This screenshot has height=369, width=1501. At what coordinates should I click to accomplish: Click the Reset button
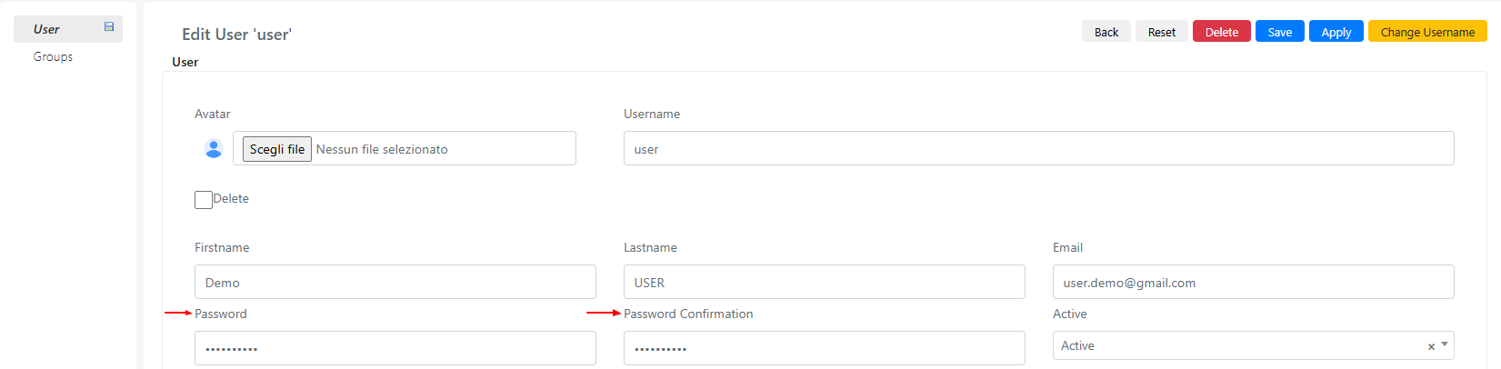1162,32
